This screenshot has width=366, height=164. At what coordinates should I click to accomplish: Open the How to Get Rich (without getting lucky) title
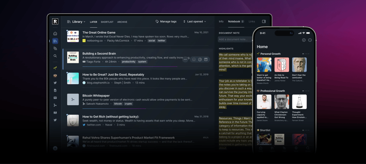coord(111,117)
